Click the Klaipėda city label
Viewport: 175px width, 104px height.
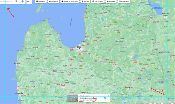(19, 93)
